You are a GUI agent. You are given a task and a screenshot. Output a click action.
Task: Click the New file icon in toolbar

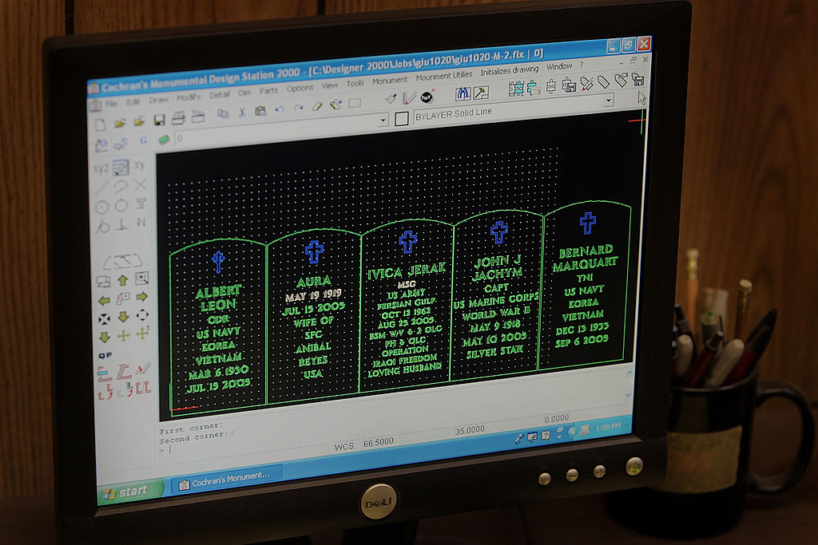(100, 124)
